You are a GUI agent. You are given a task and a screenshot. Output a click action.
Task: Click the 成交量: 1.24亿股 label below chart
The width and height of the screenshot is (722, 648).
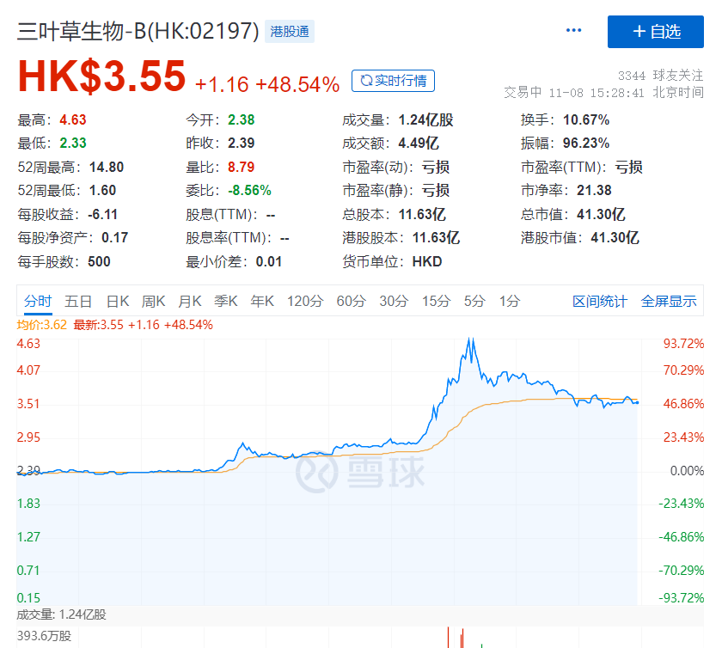coord(62,614)
